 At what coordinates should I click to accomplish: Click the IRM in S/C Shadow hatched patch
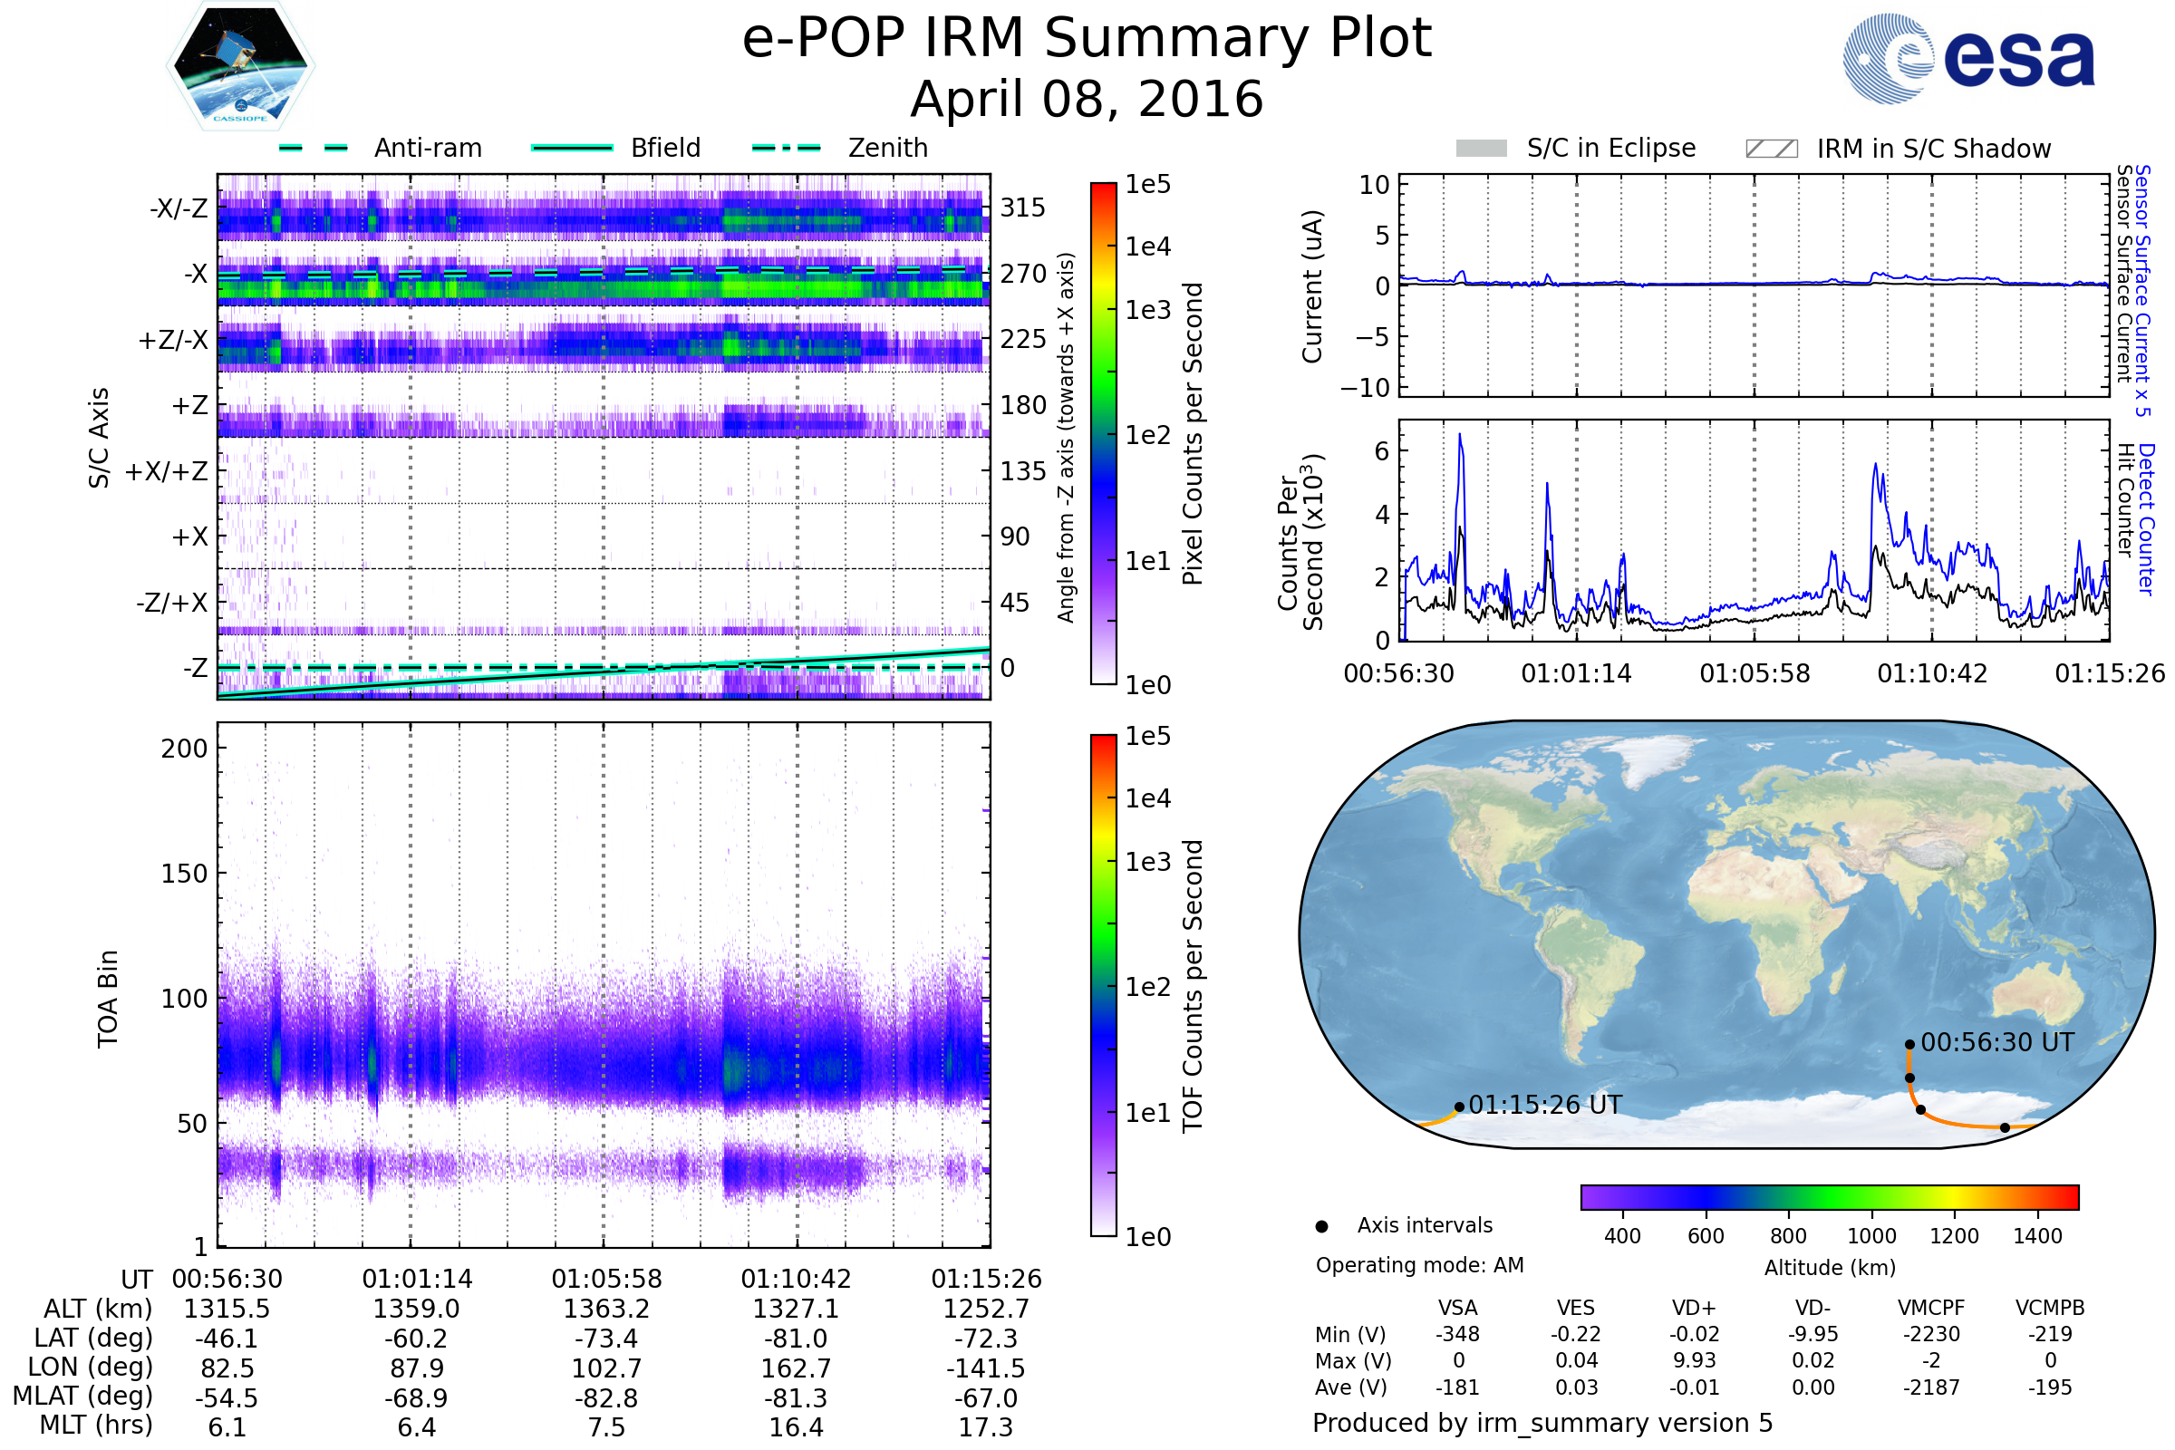coord(1771,149)
